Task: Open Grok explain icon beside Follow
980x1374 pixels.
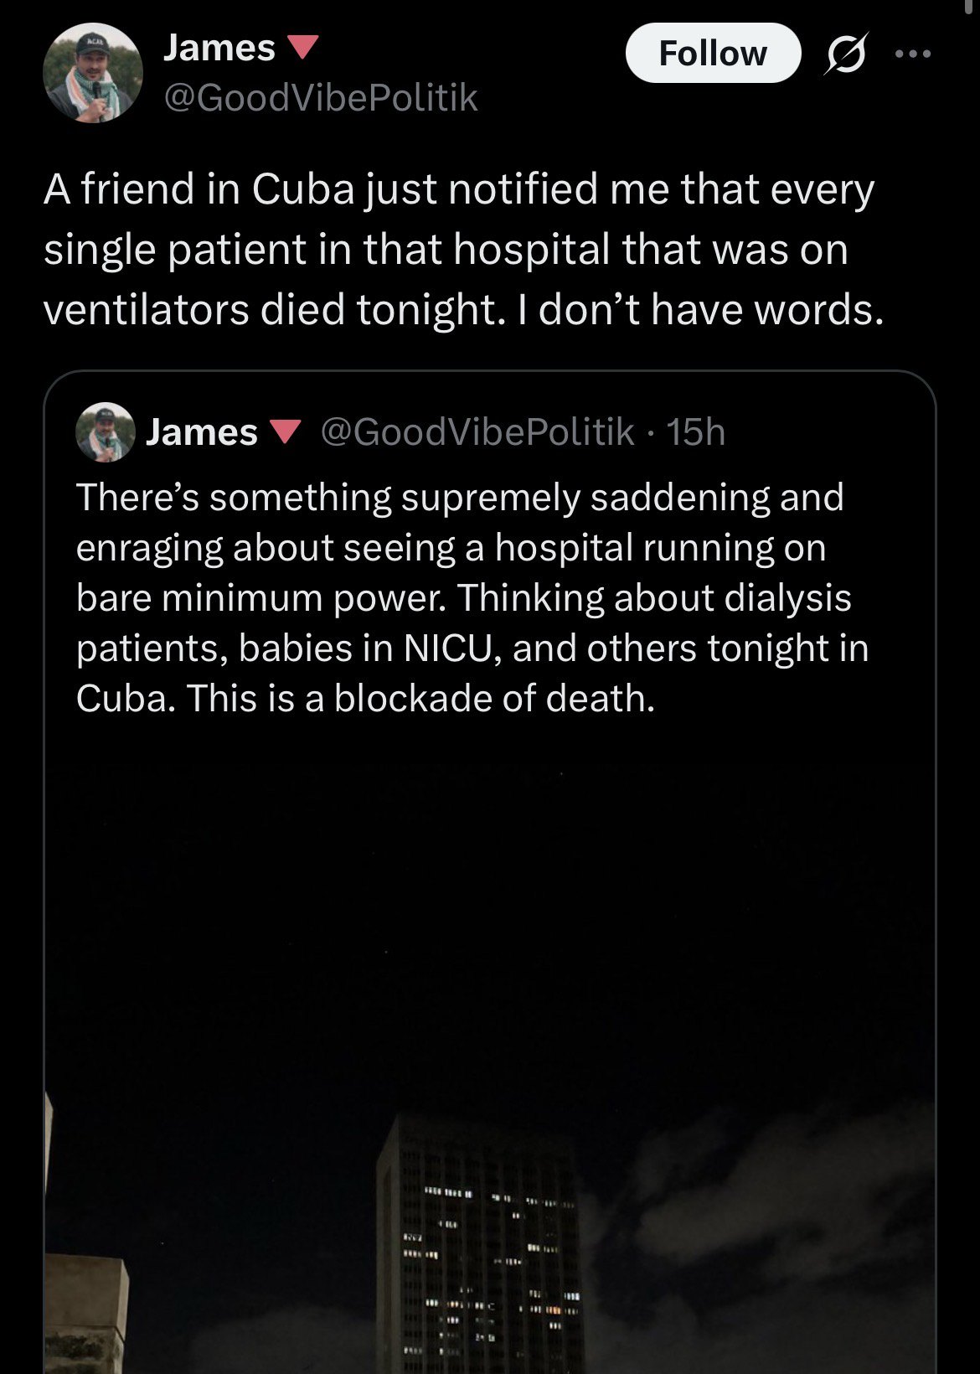Action: [x=846, y=54]
